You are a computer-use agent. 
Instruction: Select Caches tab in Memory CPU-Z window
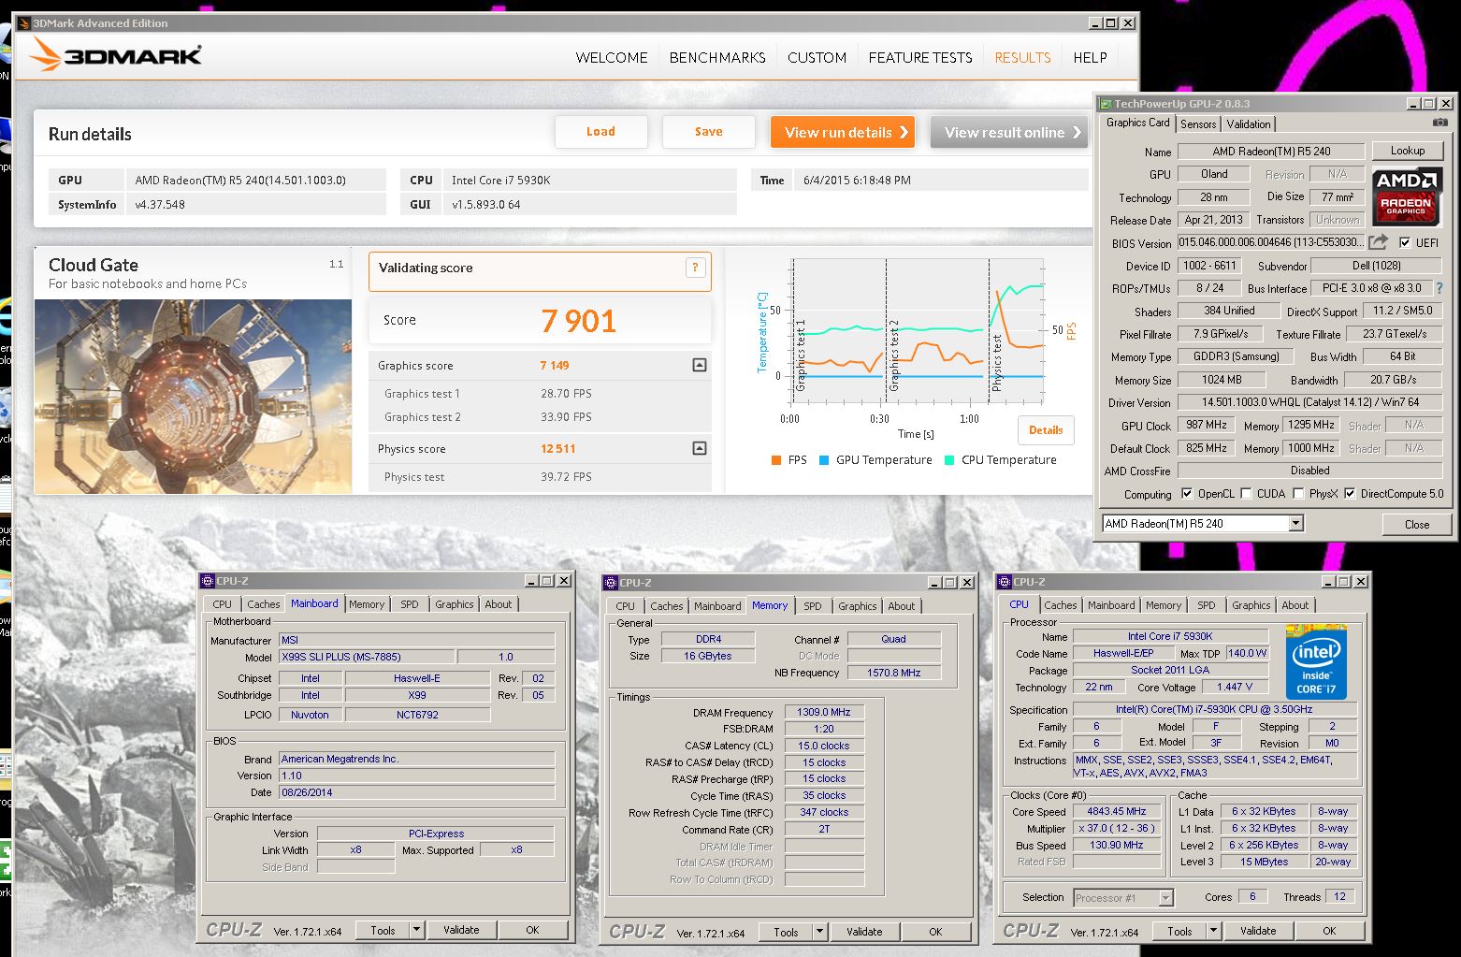click(666, 606)
